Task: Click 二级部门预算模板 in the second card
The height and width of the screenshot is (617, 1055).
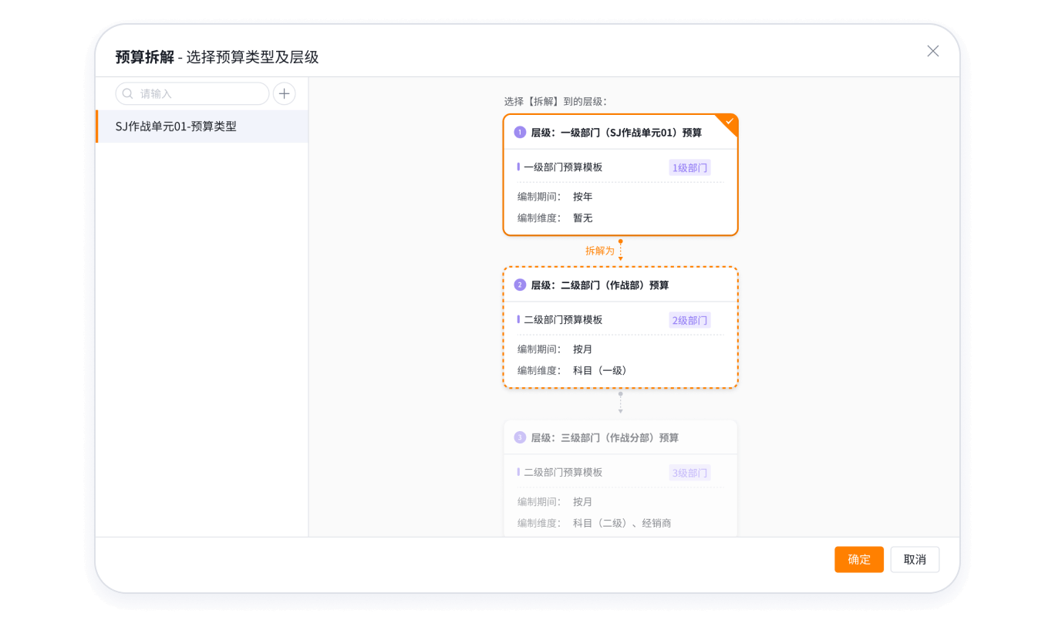Action: (563, 320)
